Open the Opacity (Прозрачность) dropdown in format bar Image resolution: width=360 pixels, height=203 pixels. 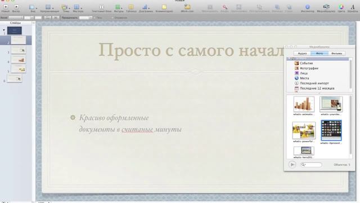point(85,17)
